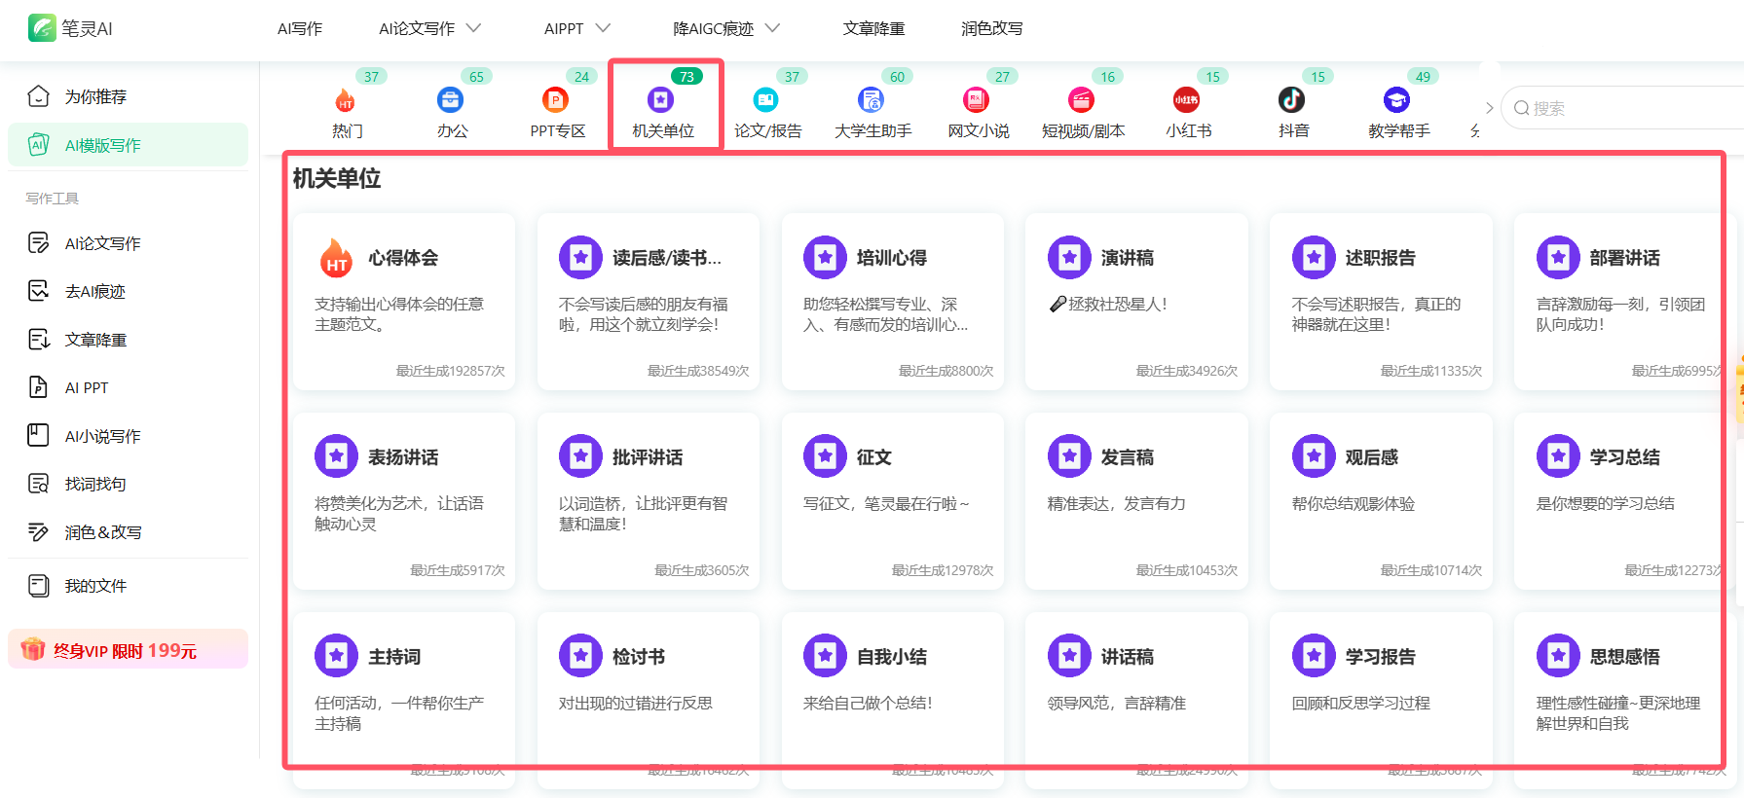
Task: Click the 机关单位 section heading
Action: click(337, 178)
